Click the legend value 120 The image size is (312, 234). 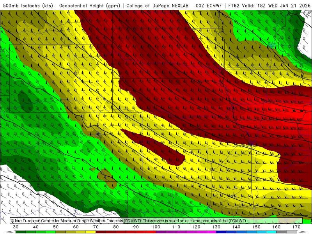pos(196,227)
